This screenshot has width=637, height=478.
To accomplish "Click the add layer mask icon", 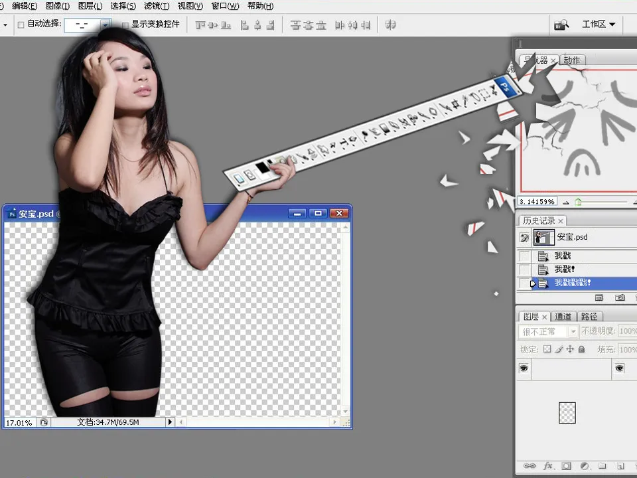I will [567, 467].
